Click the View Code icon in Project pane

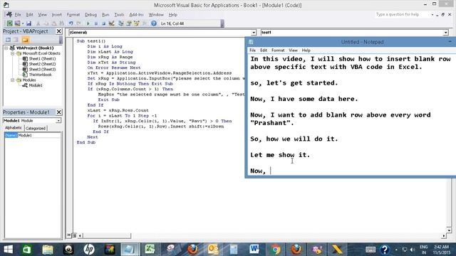point(8,40)
